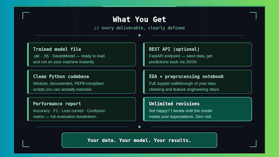279x157 pixels.
Task: Select the 'Trained model file' card title
Action: (x=57, y=49)
